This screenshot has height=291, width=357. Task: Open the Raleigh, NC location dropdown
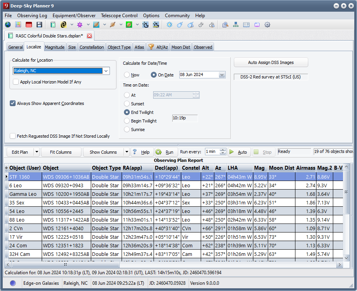point(106,71)
